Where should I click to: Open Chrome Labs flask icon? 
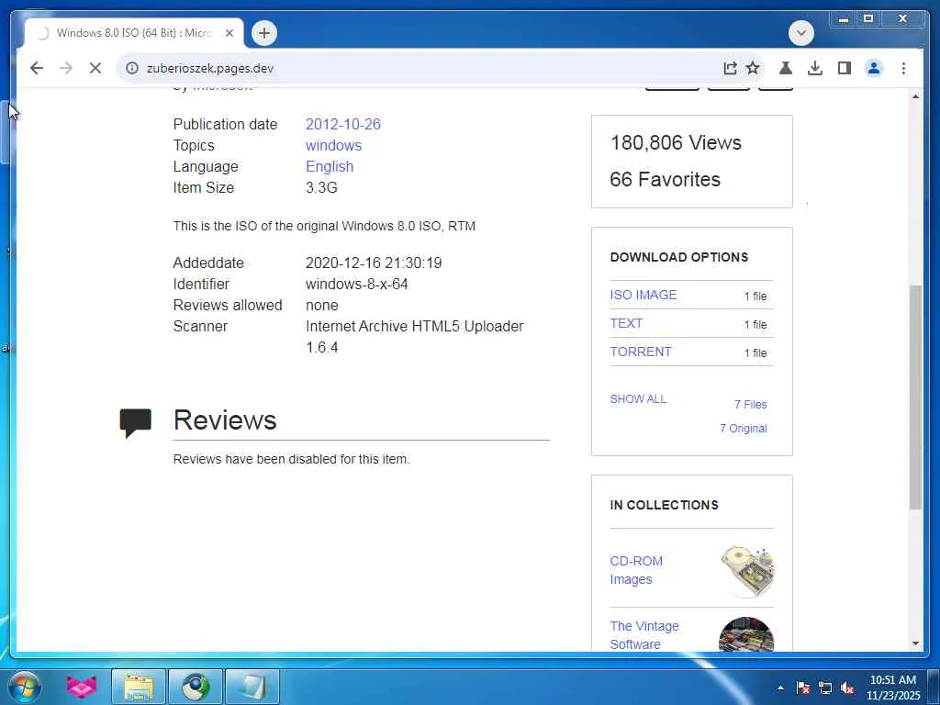pos(786,68)
